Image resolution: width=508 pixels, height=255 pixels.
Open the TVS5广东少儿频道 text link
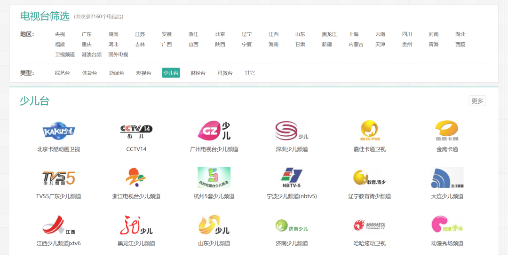[59, 196]
